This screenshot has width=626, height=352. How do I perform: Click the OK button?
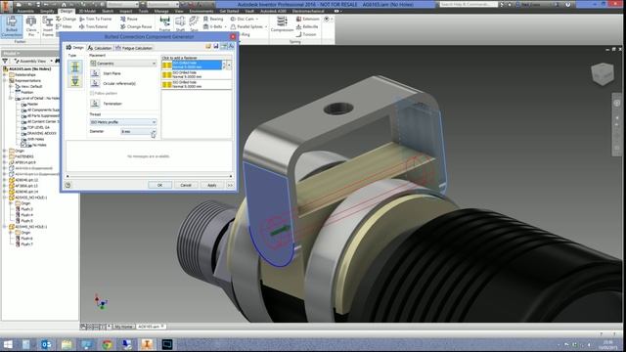click(x=159, y=185)
